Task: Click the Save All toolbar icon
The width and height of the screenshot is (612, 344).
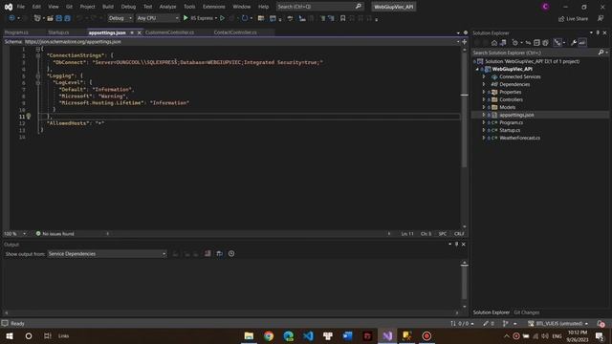Action: point(68,18)
